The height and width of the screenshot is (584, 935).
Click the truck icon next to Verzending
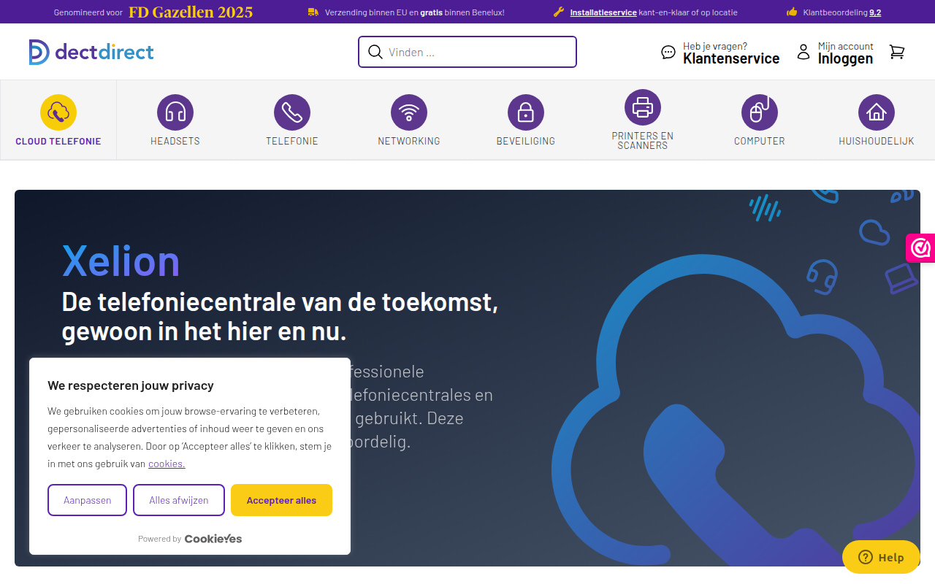coord(313,12)
